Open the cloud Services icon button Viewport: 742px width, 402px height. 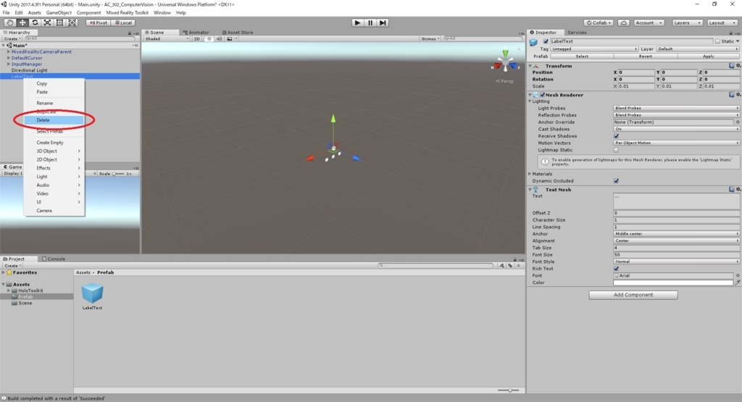(x=624, y=22)
